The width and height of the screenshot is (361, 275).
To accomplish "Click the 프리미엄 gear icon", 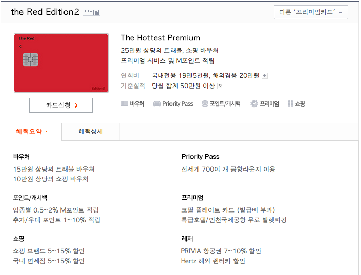I will (254, 104).
